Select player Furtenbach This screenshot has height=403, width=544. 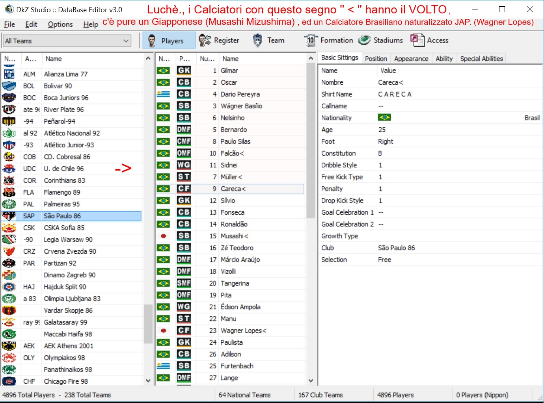[230, 366]
